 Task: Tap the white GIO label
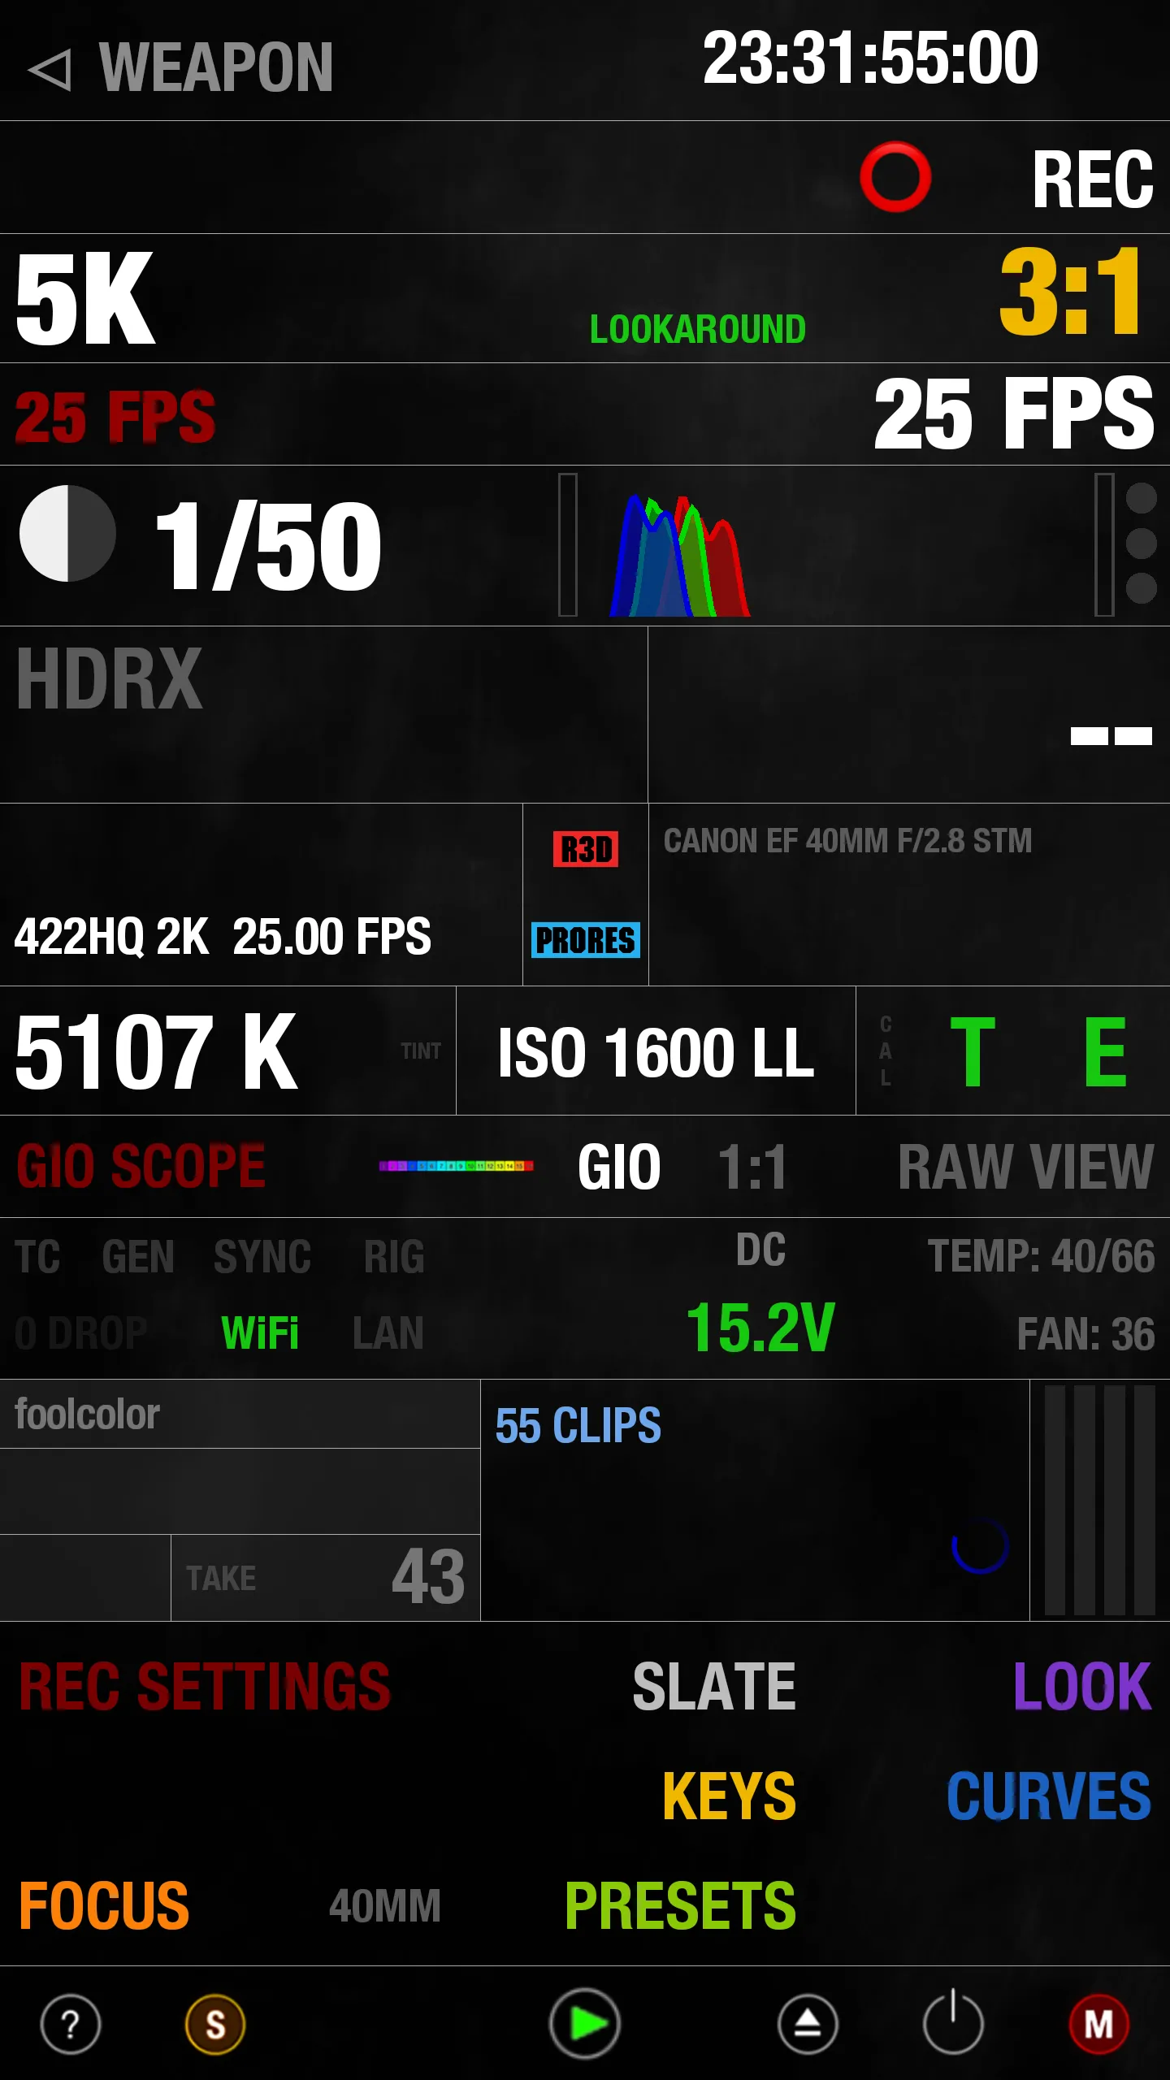(x=619, y=1167)
